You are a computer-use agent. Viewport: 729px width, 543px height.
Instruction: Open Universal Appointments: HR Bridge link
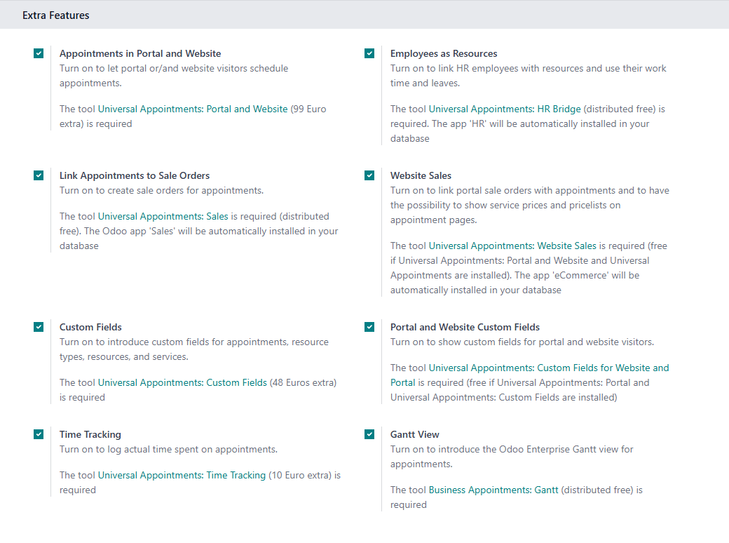pyautogui.click(x=505, y=109)
